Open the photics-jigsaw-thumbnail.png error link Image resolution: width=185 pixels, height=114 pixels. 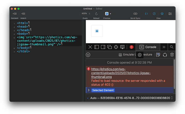[121, 73]
